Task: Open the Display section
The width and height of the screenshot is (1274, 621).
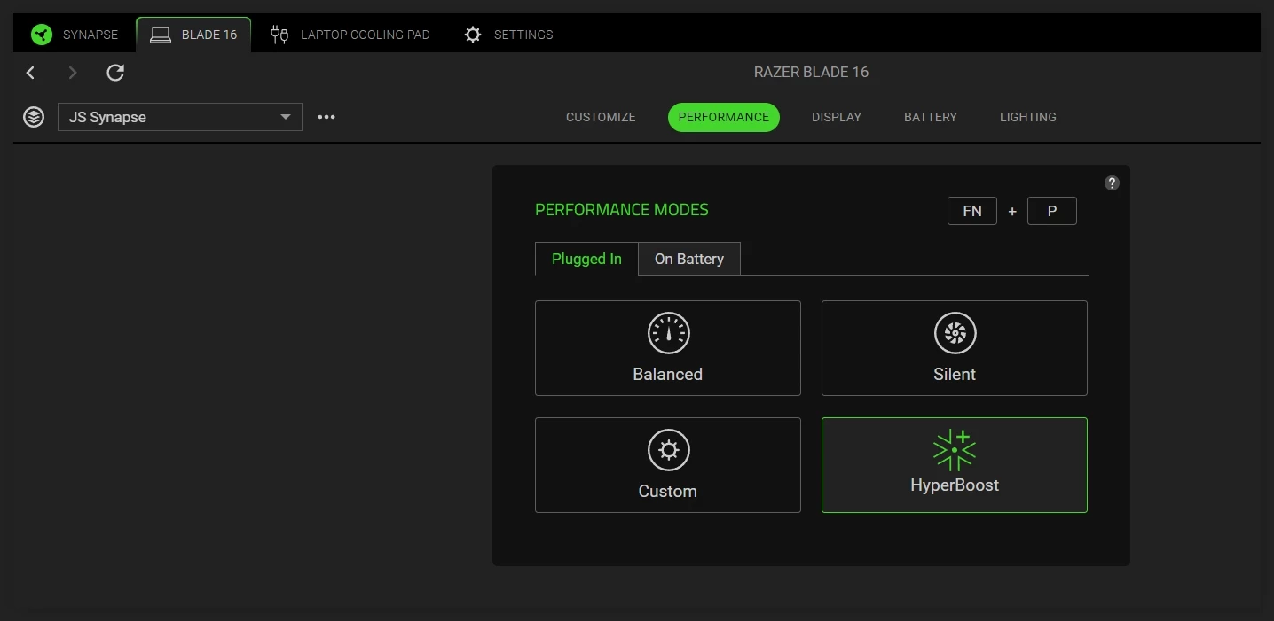Action: pos(837,117)
